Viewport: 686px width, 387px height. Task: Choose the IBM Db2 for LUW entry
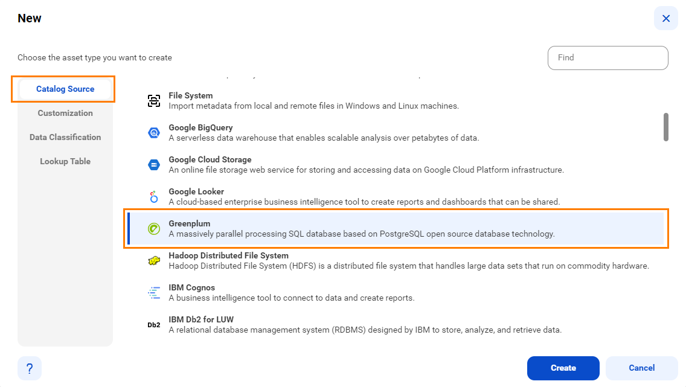click(x=396, y=324)
